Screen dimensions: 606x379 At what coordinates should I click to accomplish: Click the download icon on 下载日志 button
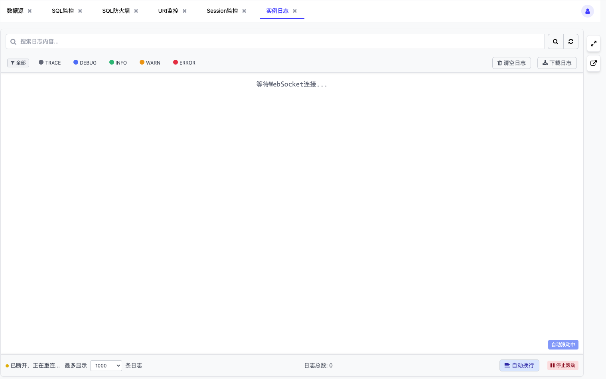point(545,63)
